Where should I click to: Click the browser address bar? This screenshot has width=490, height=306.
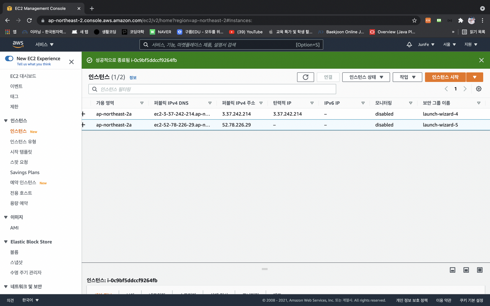click(229, 20)
